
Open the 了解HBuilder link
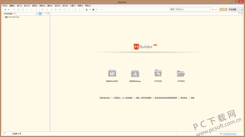(105, 98)
